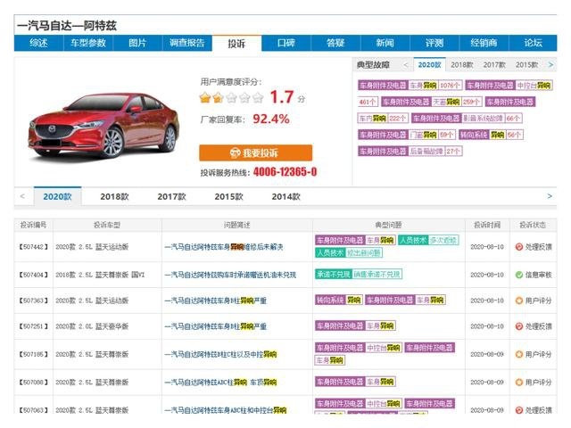Open complaint 507251 description link
Viewport: 571px width, 428px height.
pos(216,326)
